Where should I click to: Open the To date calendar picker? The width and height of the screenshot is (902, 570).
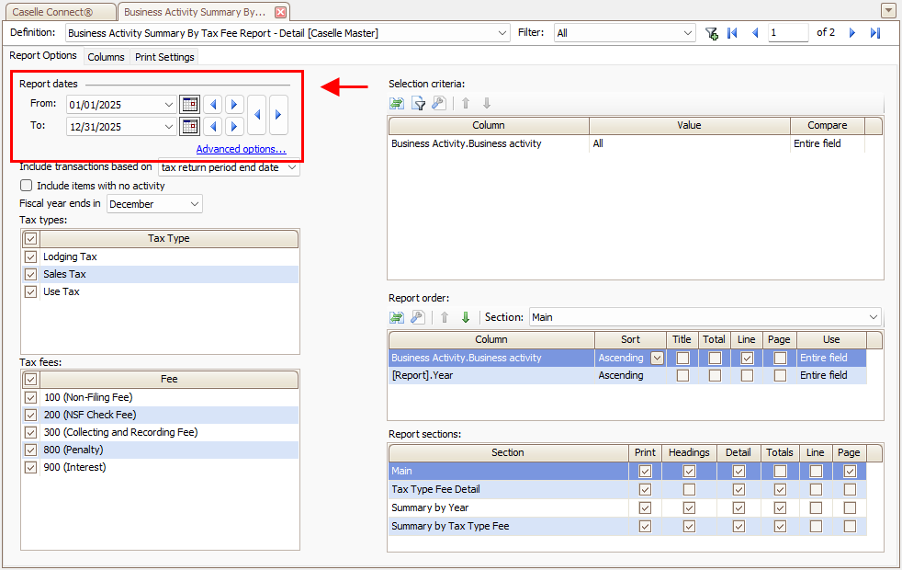click(189, 126)
